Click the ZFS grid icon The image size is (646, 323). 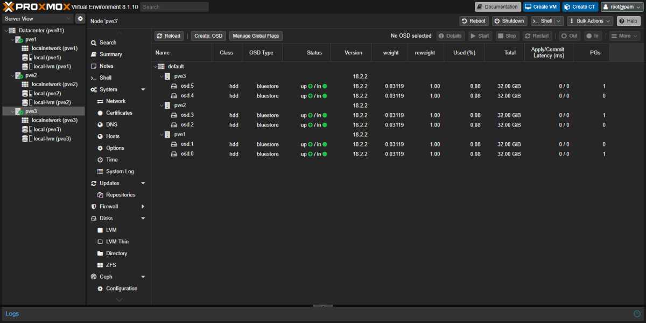(100, 265)
